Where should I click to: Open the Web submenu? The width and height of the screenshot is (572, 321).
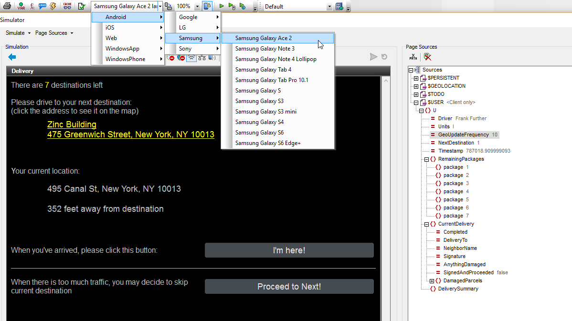127,38
